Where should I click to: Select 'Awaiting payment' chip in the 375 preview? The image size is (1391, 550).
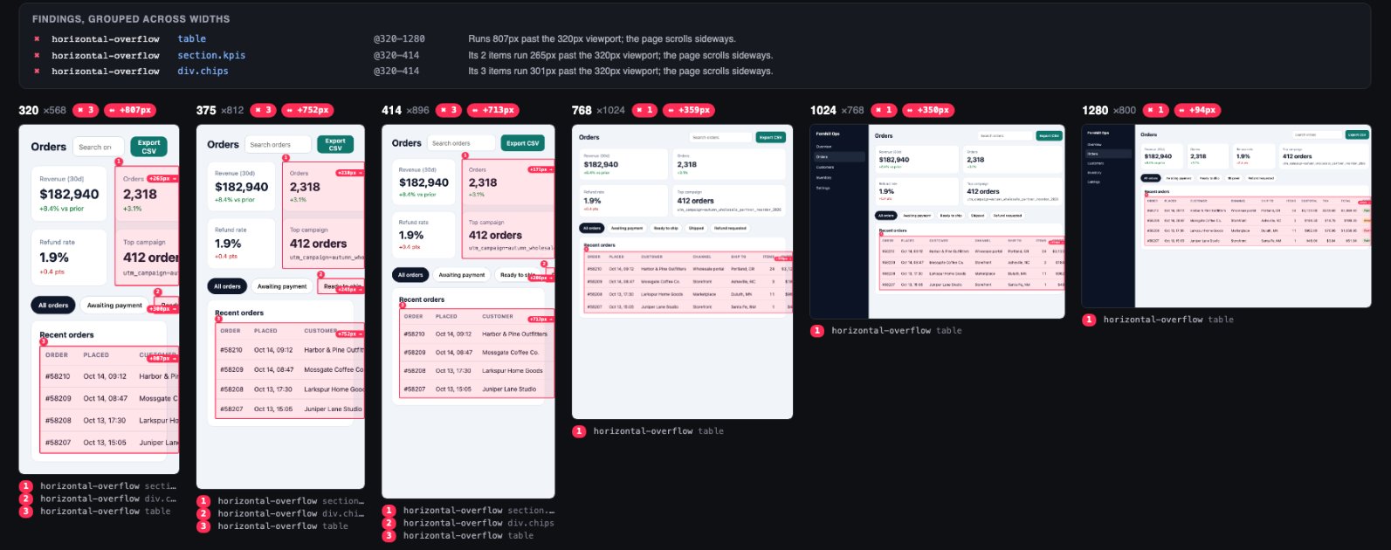282,286
